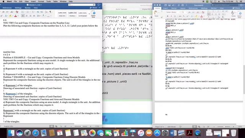Open Adobe Acrobat from the Dock

pyautogui.click(x=189, y=133)
